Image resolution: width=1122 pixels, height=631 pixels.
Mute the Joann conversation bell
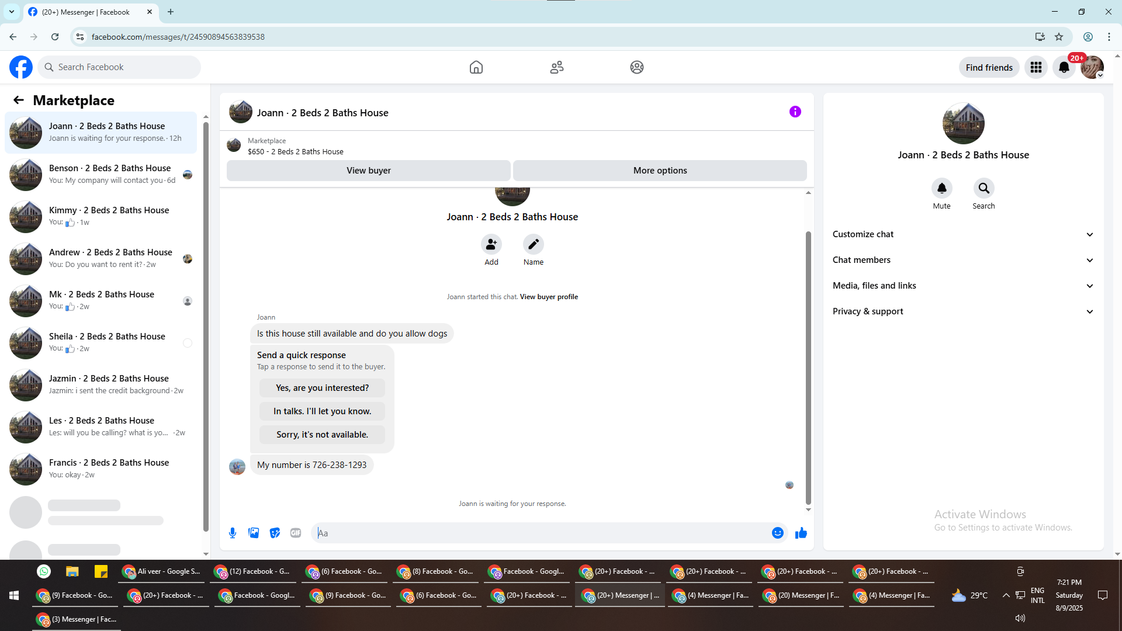click(x=941, y=189)
